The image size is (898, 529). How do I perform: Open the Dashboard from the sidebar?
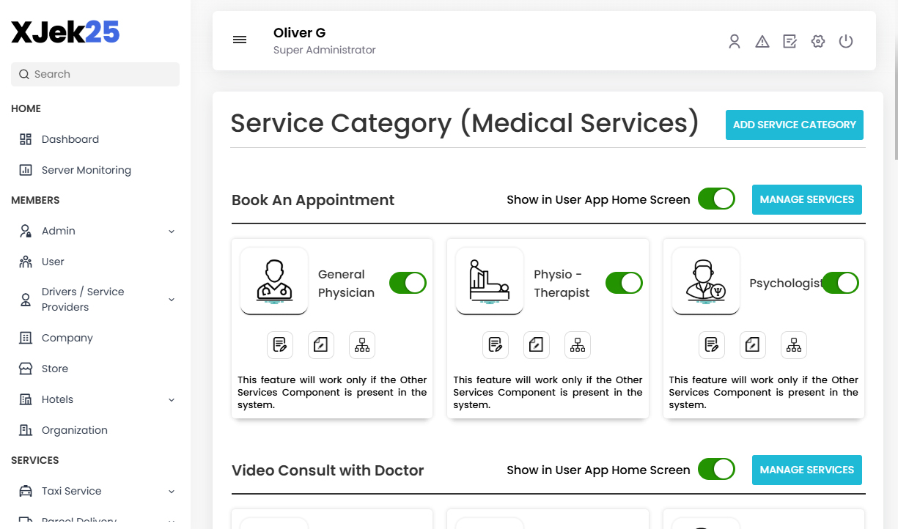pos(70,139)
